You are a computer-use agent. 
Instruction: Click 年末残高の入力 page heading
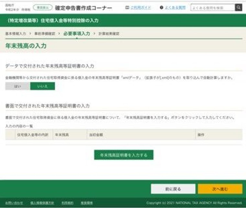(x=26, y=46)
